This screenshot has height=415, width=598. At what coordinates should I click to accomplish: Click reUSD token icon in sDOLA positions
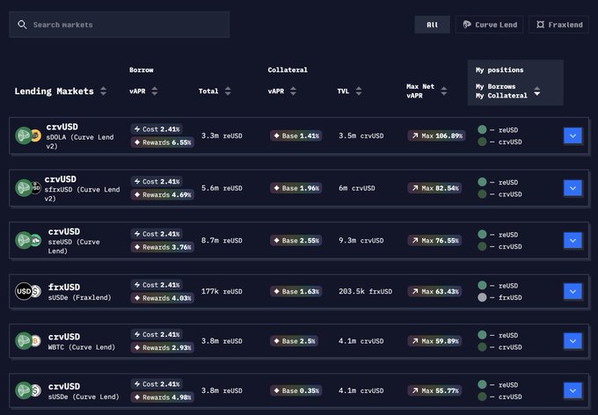pyautogui.click(x=482, y=130)
